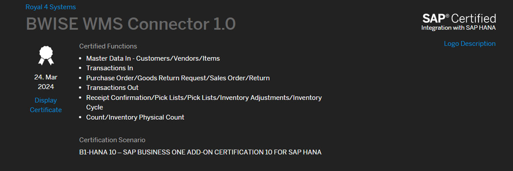
Task: Open the Royal 4 Systems vendor link
Action: 50,7
